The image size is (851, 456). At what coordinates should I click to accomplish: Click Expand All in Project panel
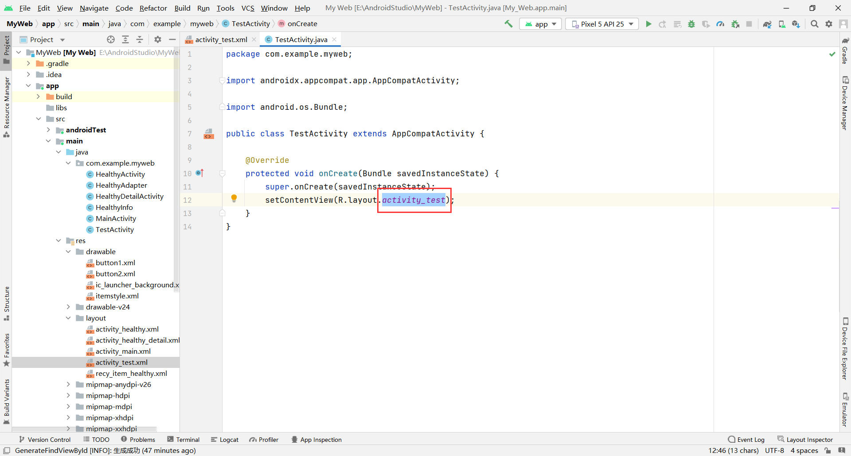[125, 39]
